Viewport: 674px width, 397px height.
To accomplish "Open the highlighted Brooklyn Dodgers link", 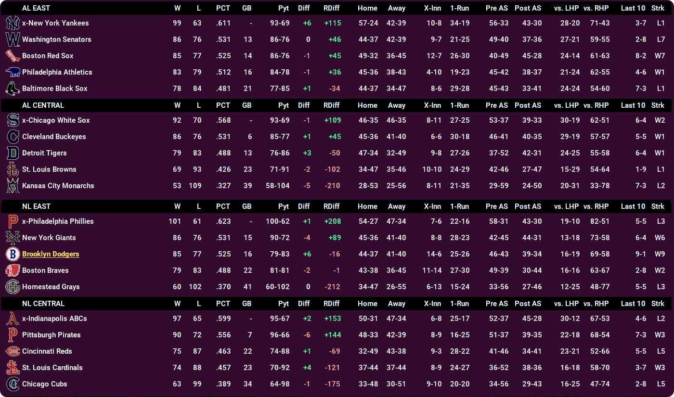I will point(51,254).
